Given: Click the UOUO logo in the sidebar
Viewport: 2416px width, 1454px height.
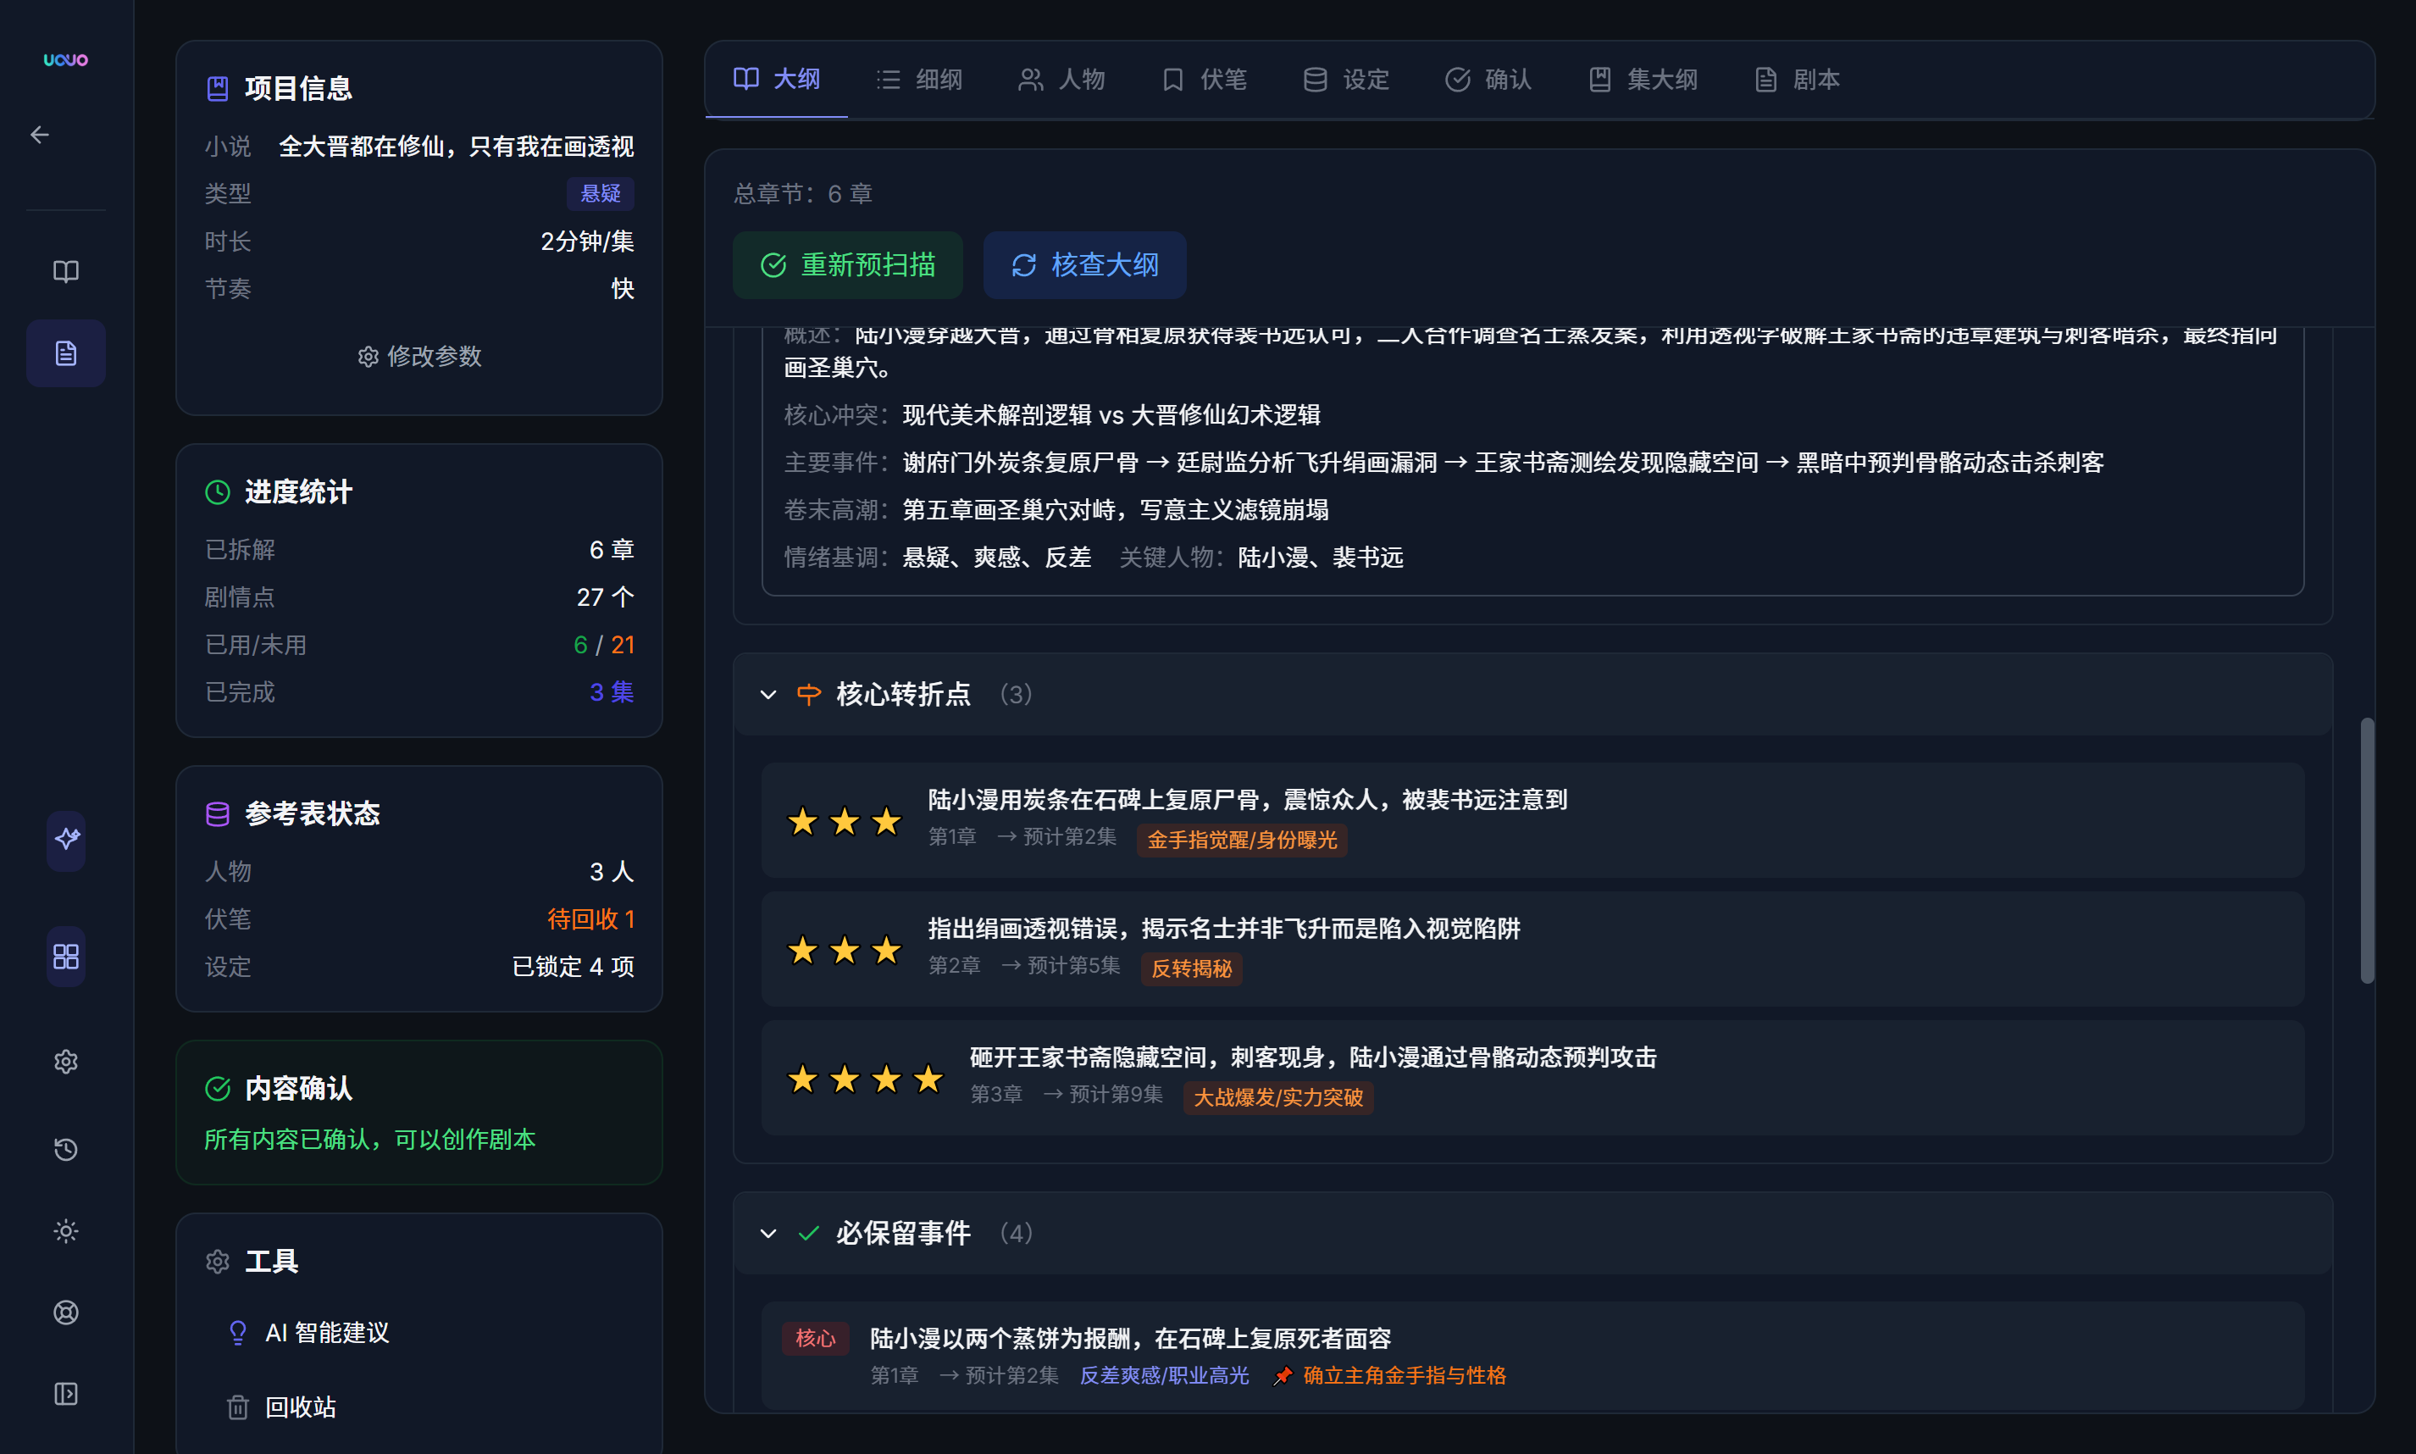Looking at the screenshot, I should click(x=65, y=60).
